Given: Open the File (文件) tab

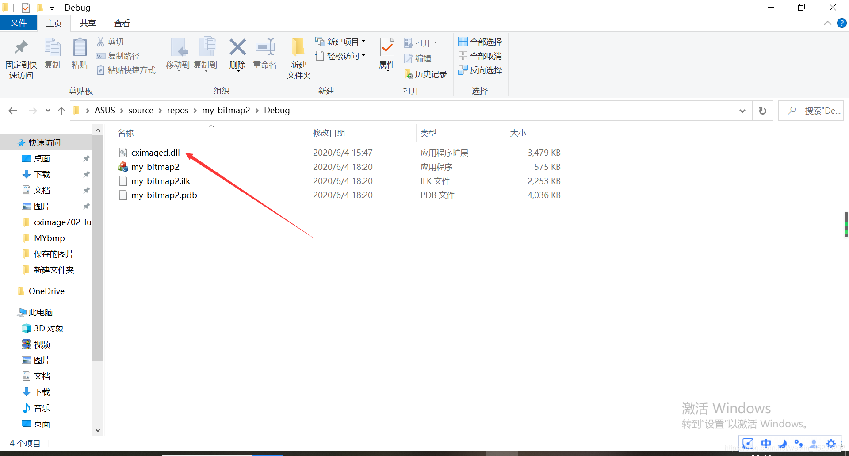Looking at the screenshot, I should point(19,23).
